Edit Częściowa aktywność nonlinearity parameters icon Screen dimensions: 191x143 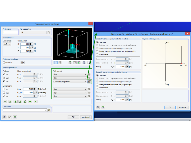pos(89,82)
